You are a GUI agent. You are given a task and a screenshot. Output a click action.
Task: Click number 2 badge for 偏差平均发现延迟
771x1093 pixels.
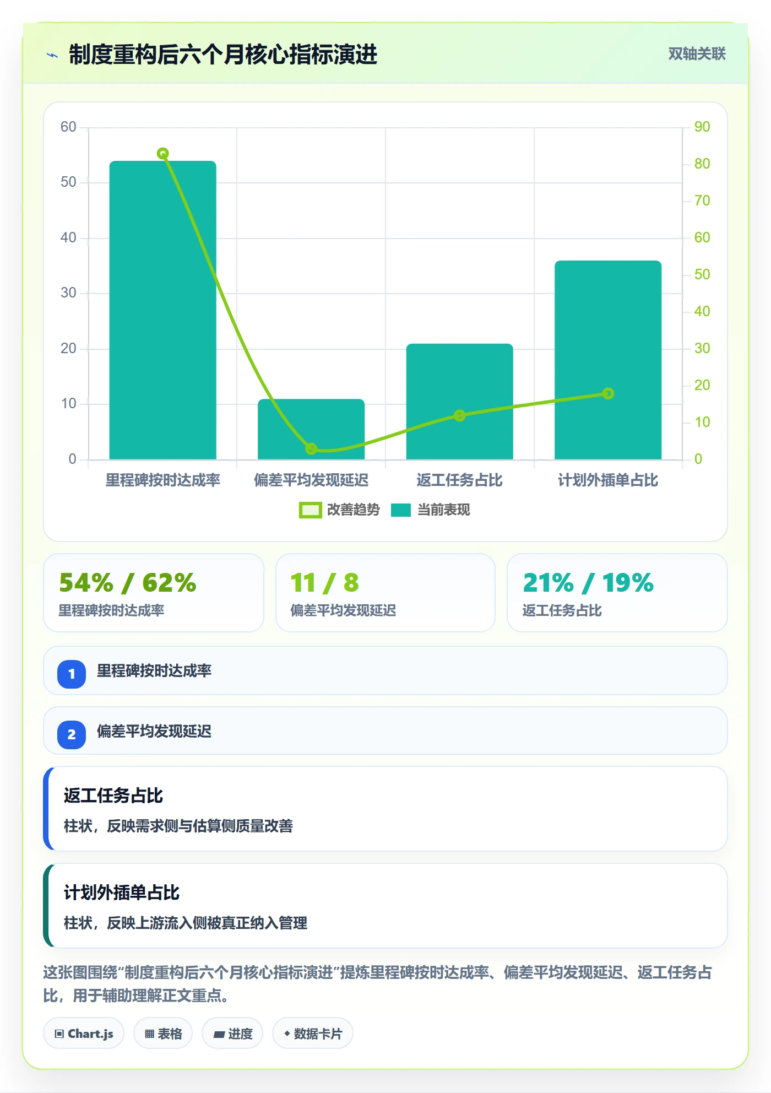point(72,734)
